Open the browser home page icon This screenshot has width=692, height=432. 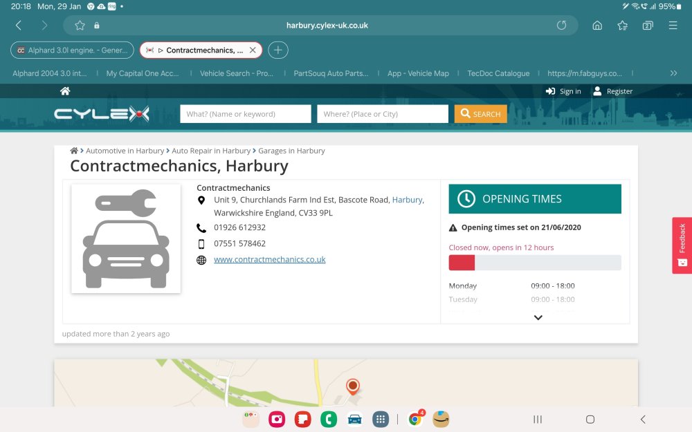[597, 26]
